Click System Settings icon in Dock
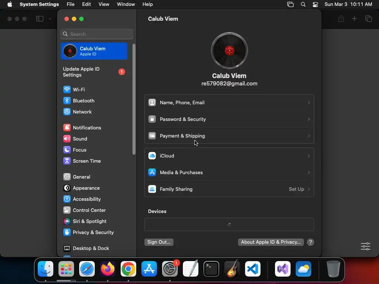Viewport: 379px width, 284px height. (x=170, y=269)
